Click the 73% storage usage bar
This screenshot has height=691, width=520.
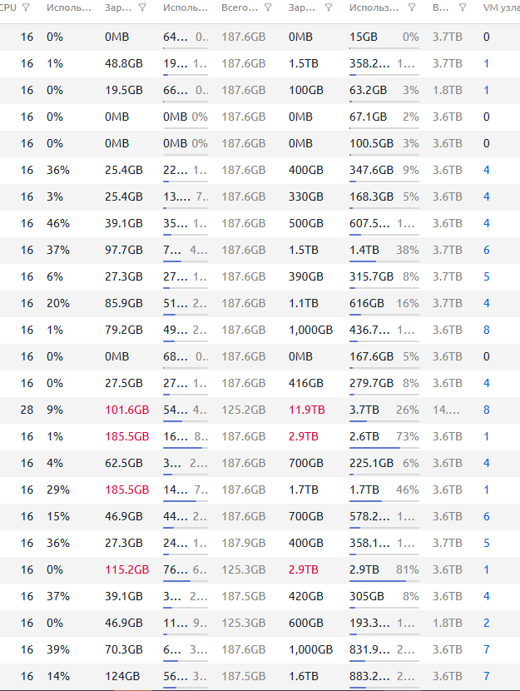[384, 448]
